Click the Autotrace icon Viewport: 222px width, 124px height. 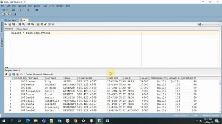(20, 24)
